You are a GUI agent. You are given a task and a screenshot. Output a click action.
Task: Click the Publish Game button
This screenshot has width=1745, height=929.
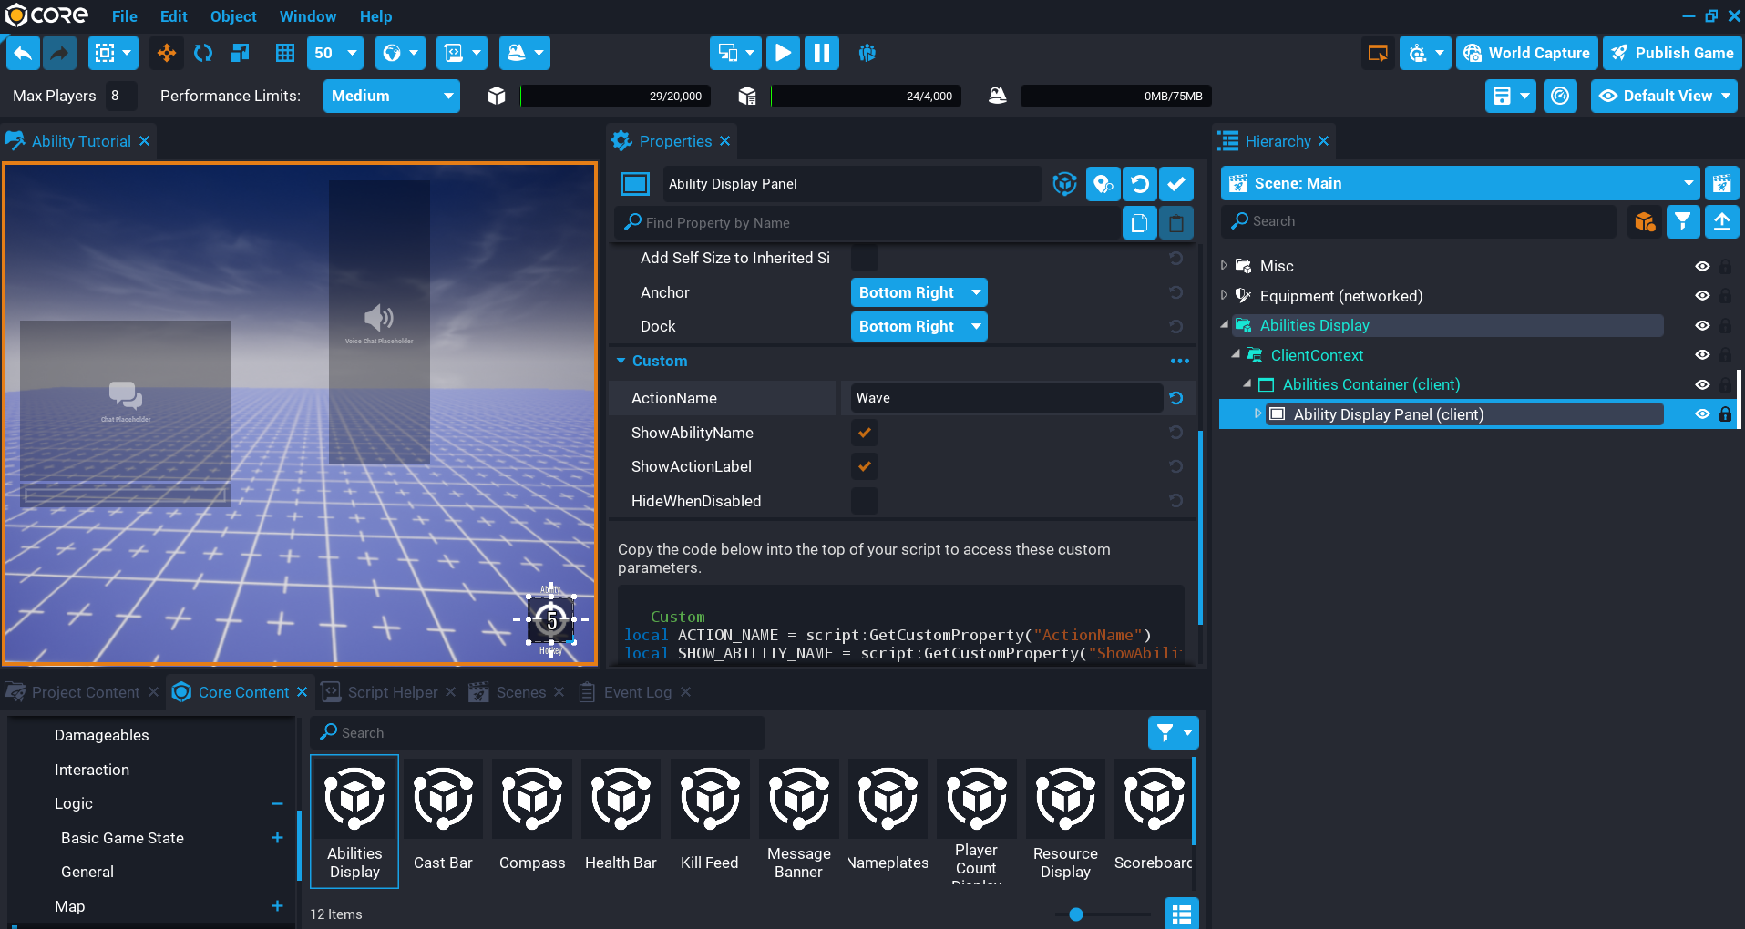(x=1673, y=54)
